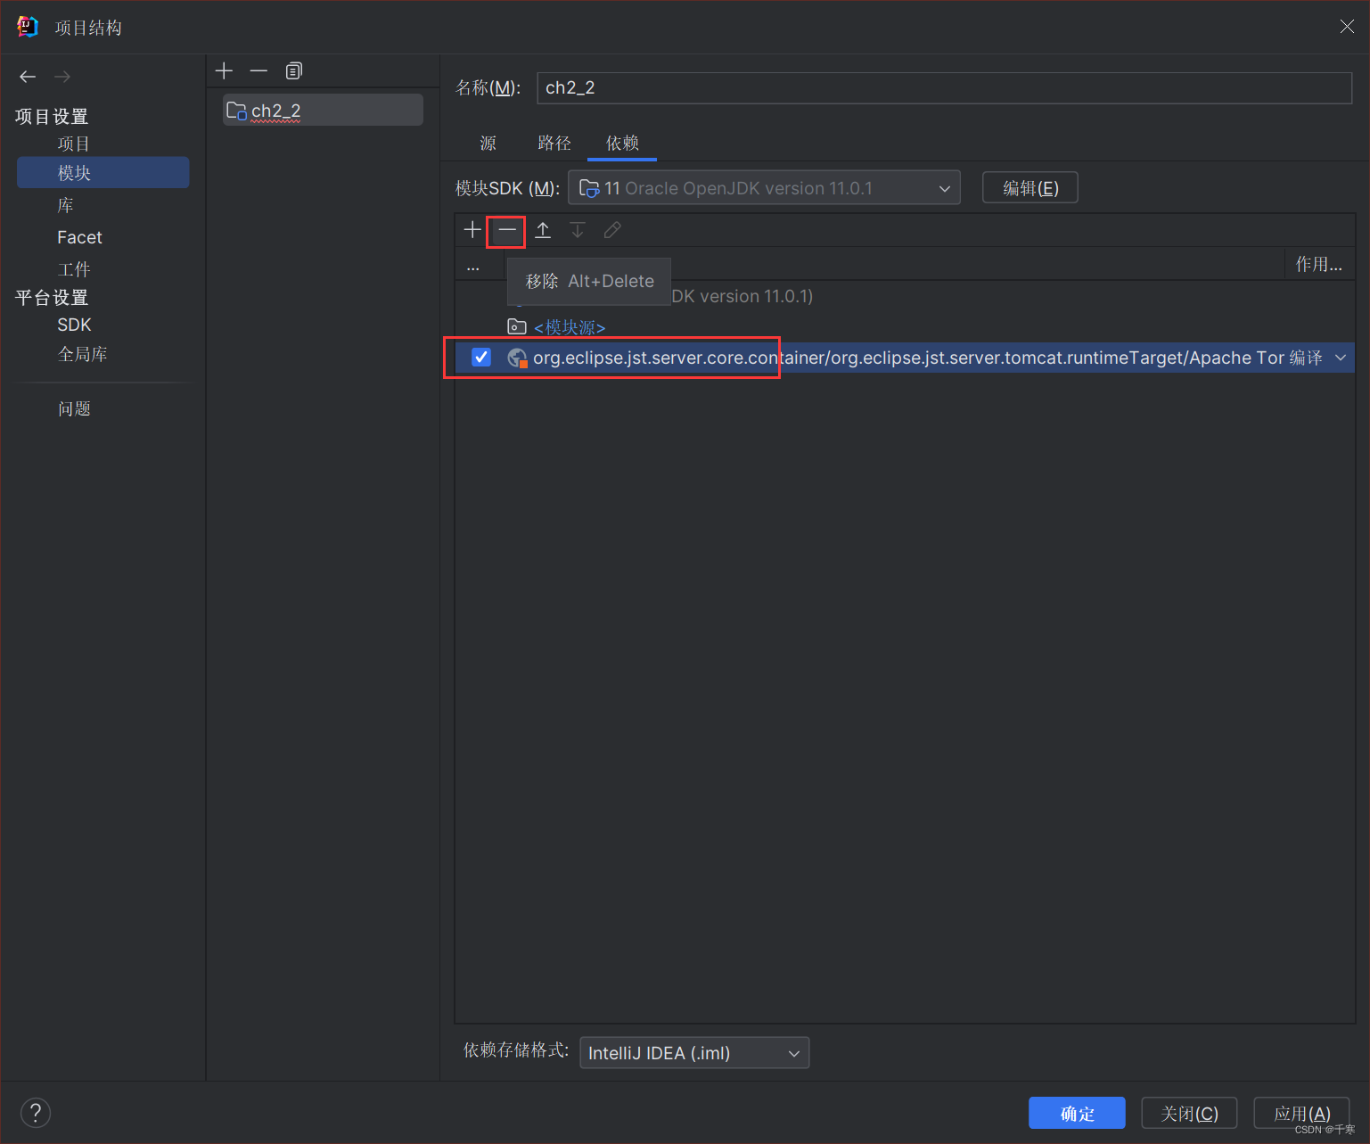Image resolution: width=1370 pixels, height=1144 pixels.
Task: Select the org.eclipse.jst.server.core.container row
Action: click(905, 358)
